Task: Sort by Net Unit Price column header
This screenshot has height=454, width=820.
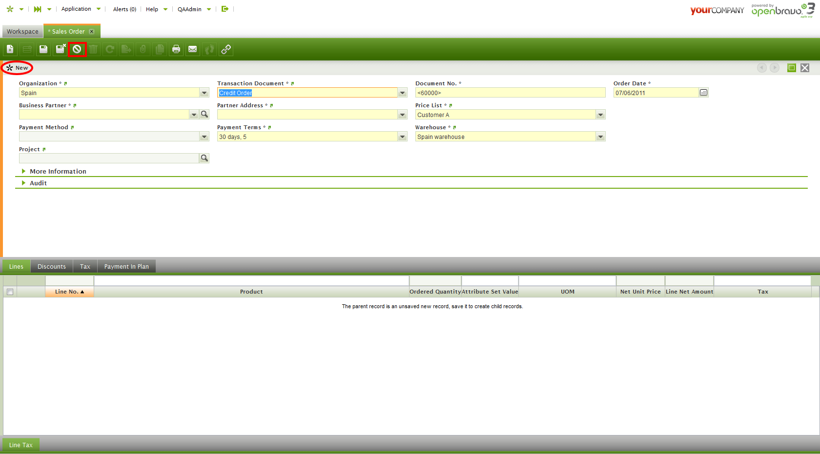Action: pyautogui.click(x=640, y=292)
